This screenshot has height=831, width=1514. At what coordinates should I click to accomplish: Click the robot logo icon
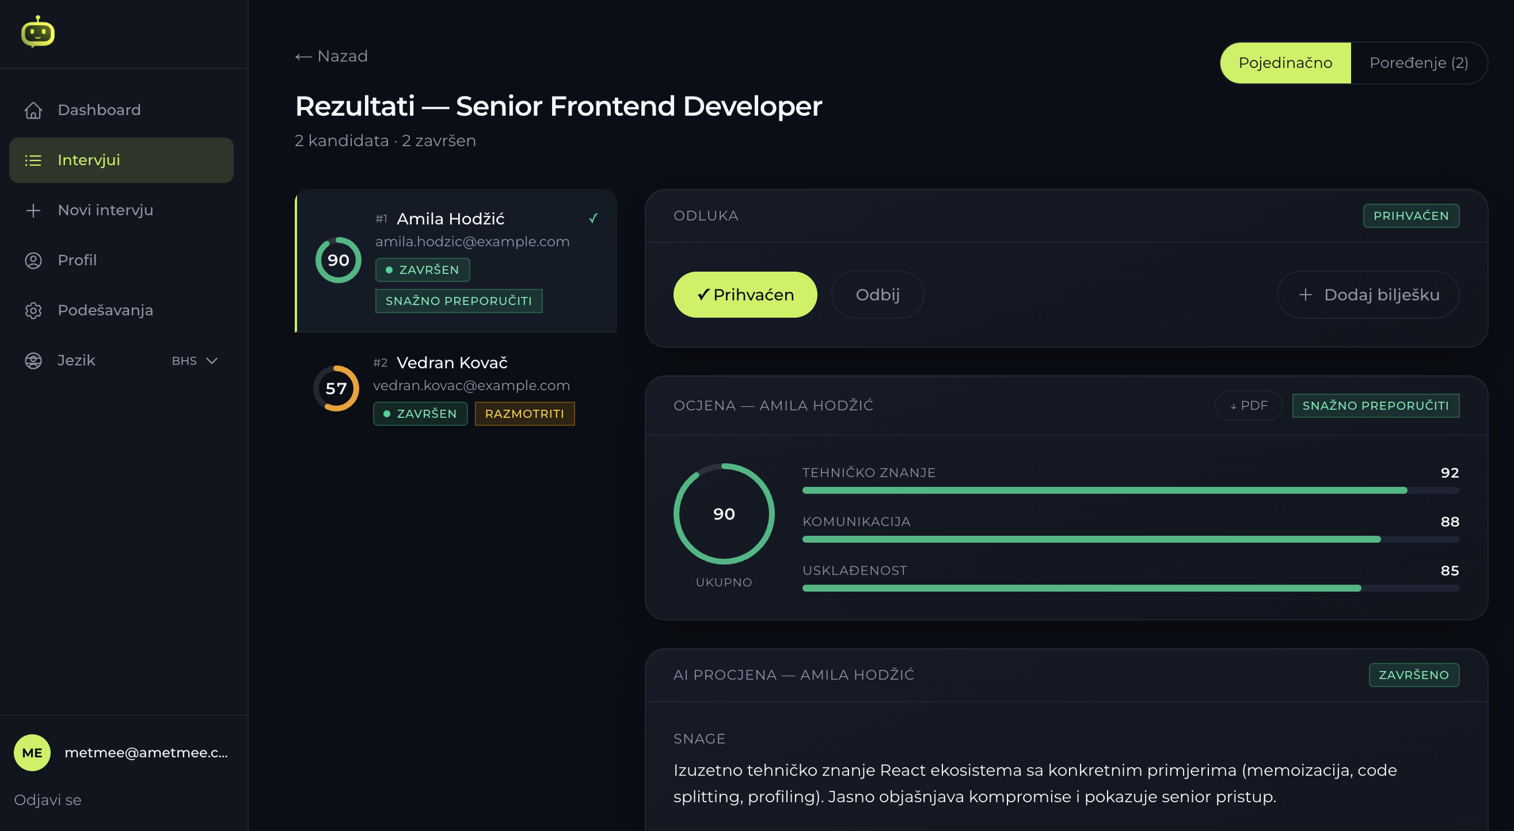37,32
